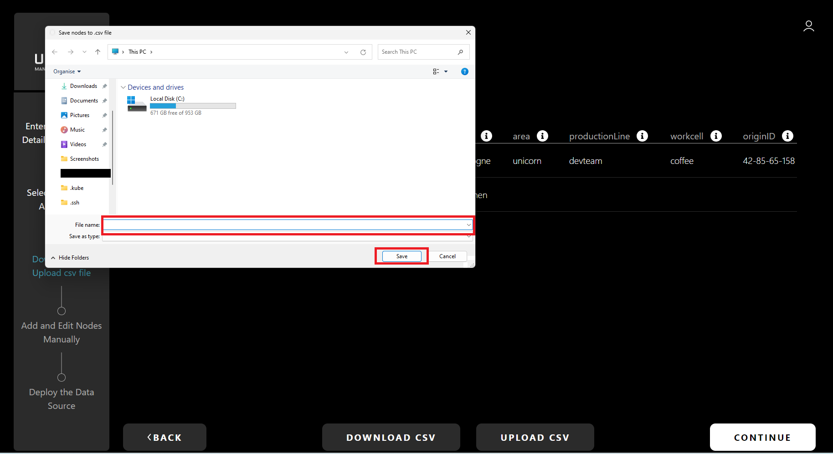
Task: Click the Search This PC field
Action: 418,52
